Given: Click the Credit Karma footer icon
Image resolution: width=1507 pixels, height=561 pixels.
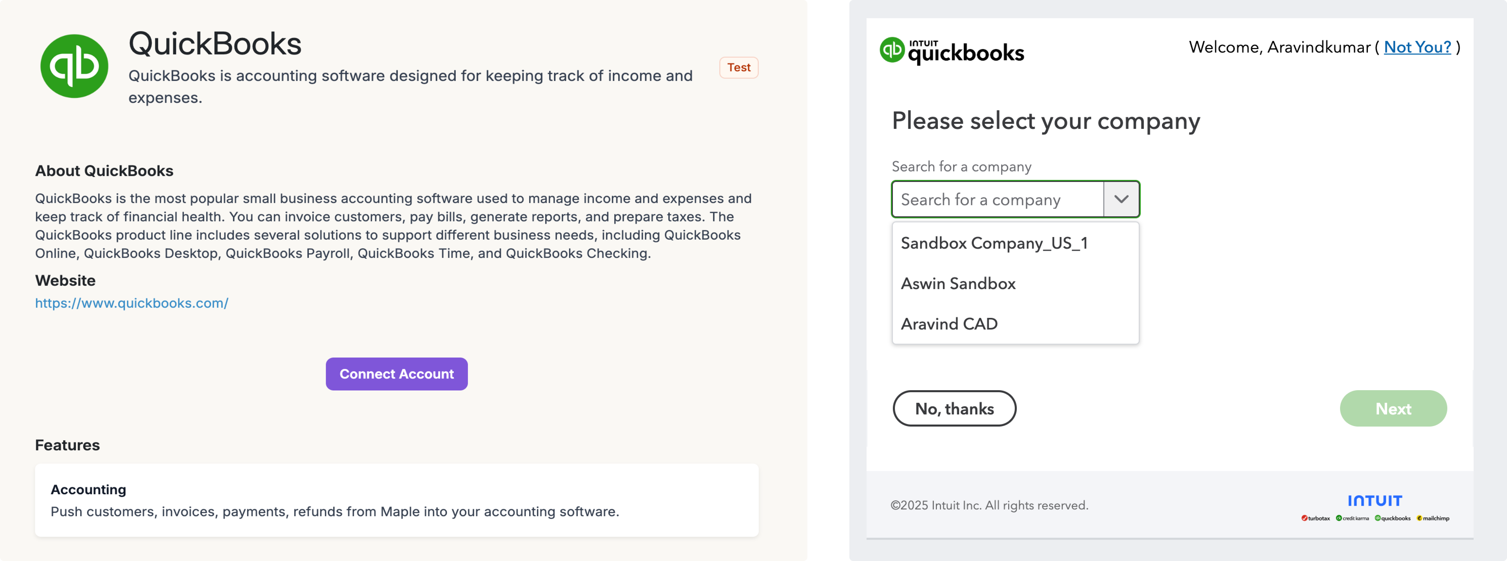Looking at the screenshot, I should pos(1339,518).
